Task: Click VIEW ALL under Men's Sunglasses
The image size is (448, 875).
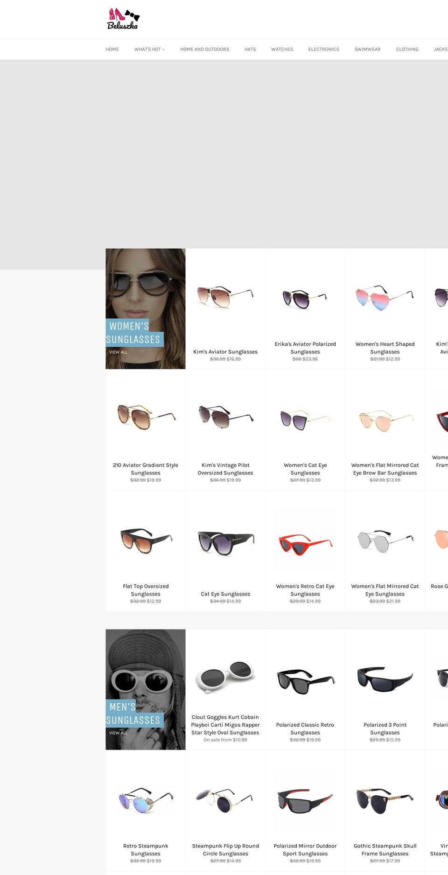Action: click(118, 733)
